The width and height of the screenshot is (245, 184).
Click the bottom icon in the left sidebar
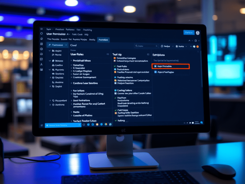click(x=42, y=70)
